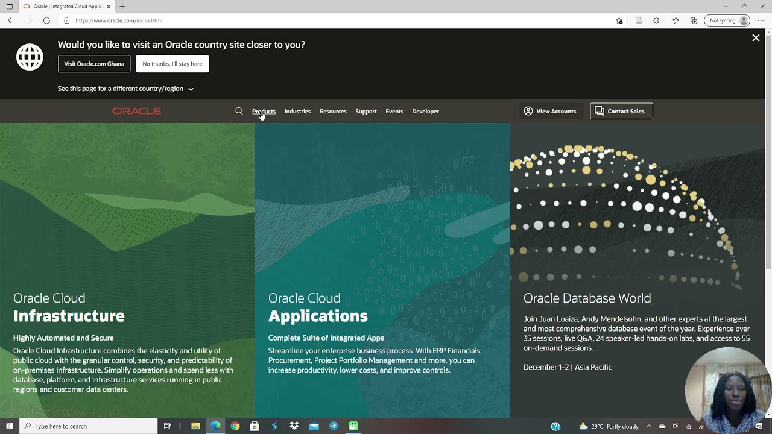The image size is (772, 434).
Task: Click the globe country-selector icon
Action: pyautogui.click(x=30, y=57)
